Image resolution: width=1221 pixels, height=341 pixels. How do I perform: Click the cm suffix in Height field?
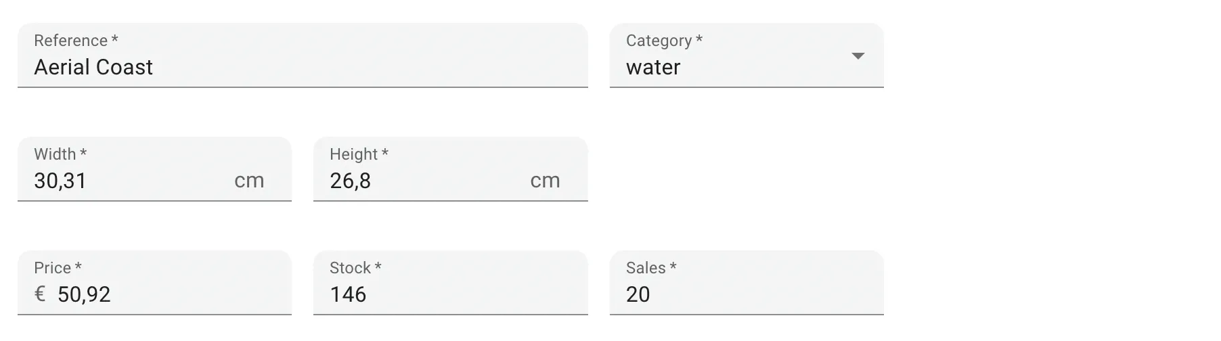click(545, 181)
